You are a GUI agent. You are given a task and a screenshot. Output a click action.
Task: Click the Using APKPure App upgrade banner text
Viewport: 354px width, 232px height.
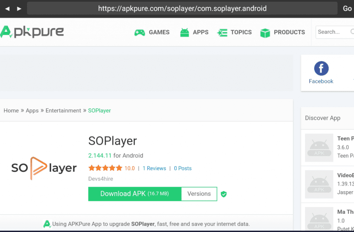[151, 224]
